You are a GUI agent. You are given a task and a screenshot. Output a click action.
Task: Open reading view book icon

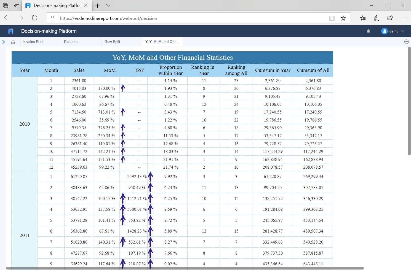click(x=332, y=18)
